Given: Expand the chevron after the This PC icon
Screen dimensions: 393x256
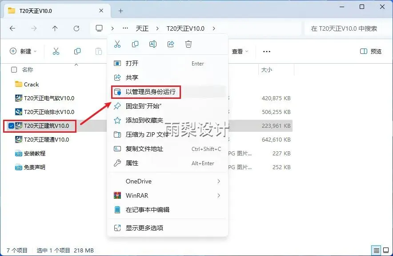Looking at the screenshot, I should click(x=112, y=28).
